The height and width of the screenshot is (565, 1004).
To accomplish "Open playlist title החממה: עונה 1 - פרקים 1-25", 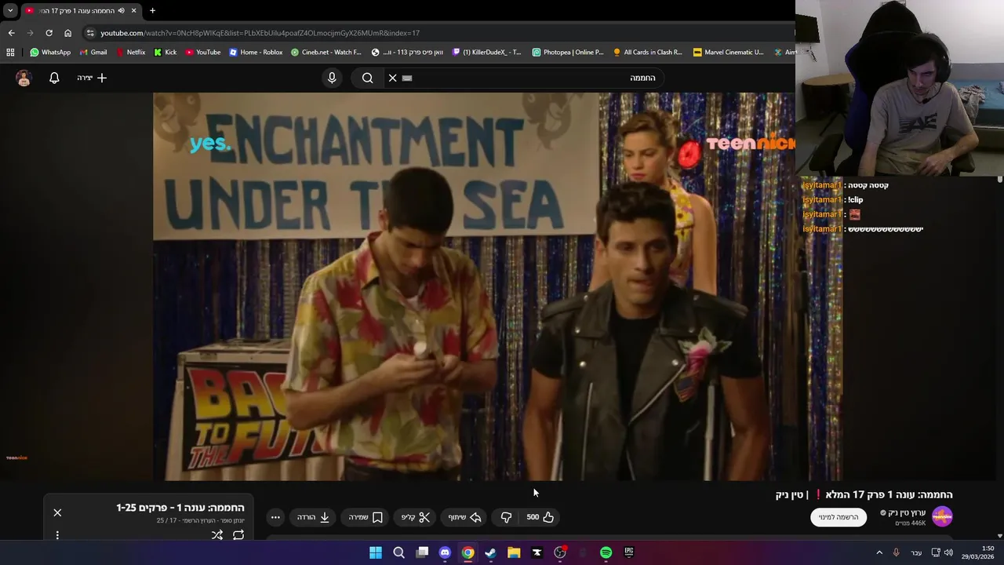I will 180,508.
